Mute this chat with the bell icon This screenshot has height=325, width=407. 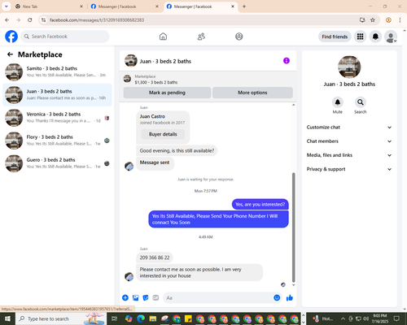[338, 102]
